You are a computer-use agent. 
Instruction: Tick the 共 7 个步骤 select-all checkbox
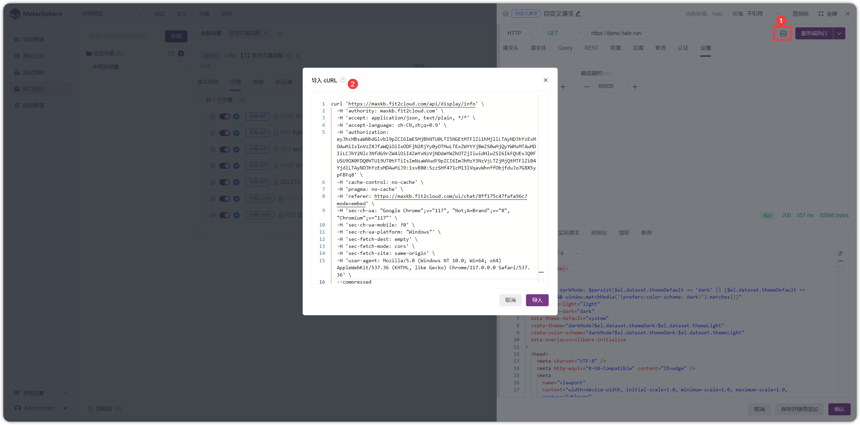[200, 100]
